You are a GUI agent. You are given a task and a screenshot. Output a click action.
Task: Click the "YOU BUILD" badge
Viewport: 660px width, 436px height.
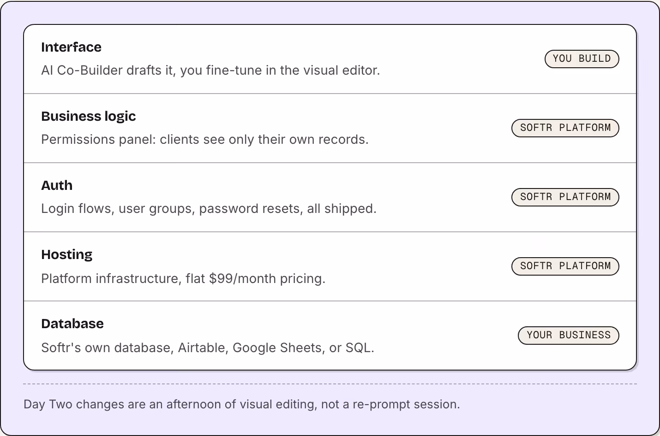pos(582,59)
